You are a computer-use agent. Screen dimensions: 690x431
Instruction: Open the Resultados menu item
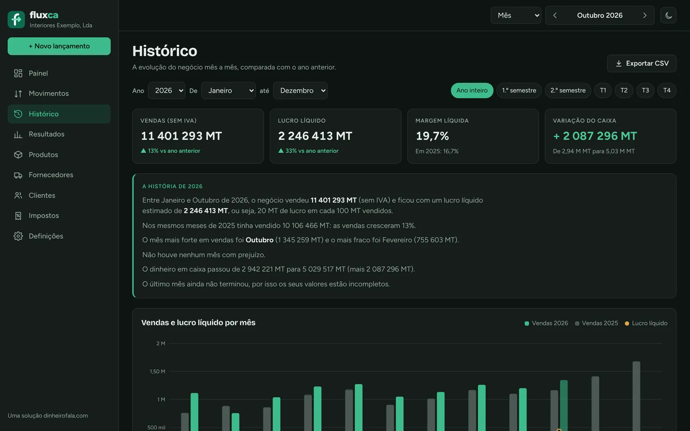(59, 134)
